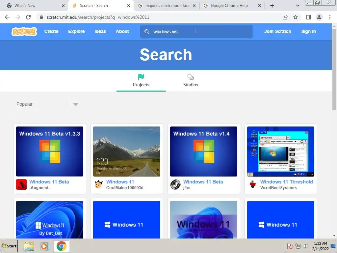Click Show desktop button in tray
337x253 pixels.
point(334,246)
